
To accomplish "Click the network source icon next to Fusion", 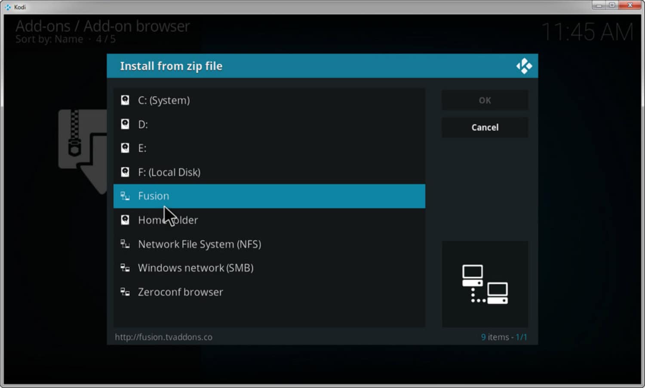I will tap(125, 196).
